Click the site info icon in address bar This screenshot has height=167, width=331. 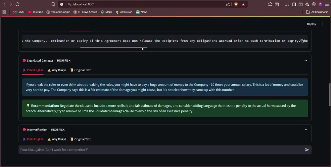(x=62, y=4)
